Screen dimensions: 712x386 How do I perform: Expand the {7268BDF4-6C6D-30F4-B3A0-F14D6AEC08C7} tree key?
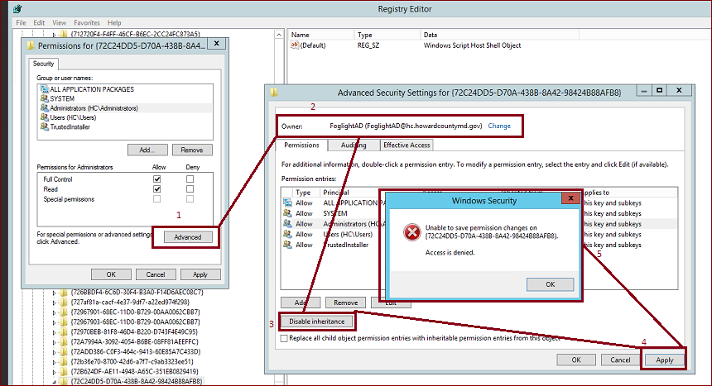[x=54, y=293]
